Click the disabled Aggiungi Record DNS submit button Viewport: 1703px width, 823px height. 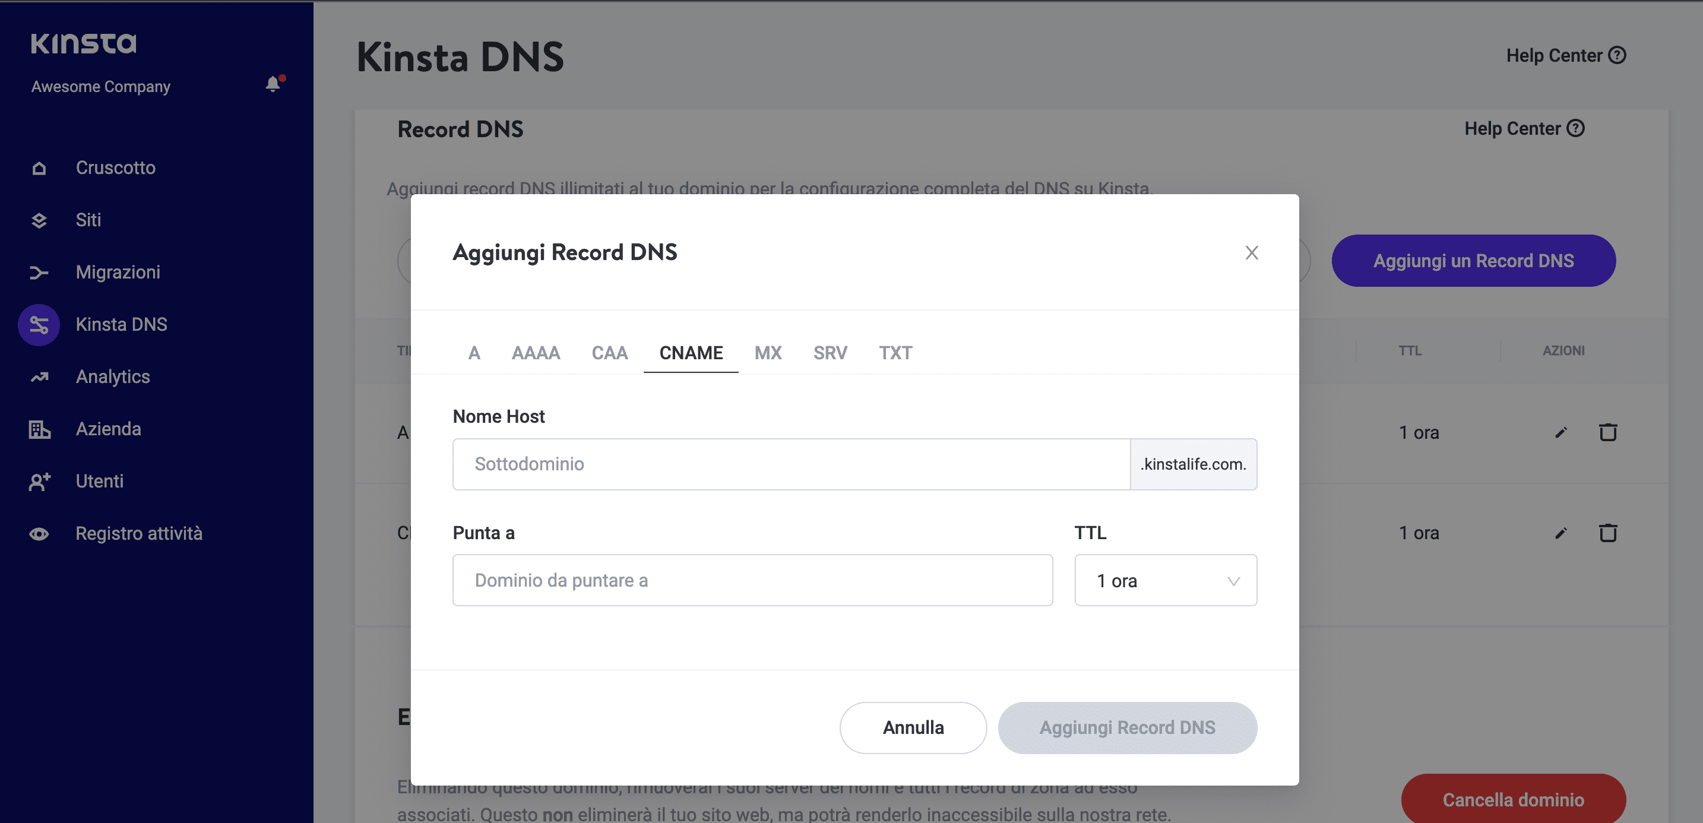1126,727
